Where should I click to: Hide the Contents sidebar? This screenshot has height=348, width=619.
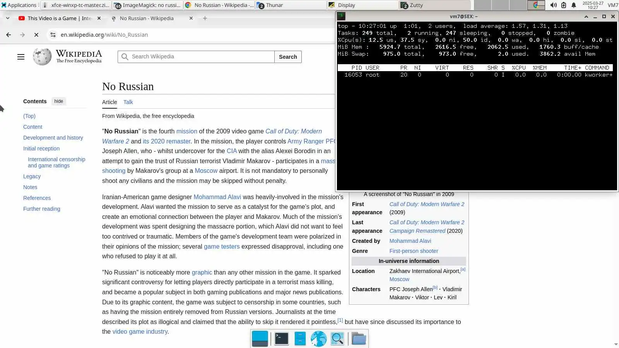coord(59,101)
